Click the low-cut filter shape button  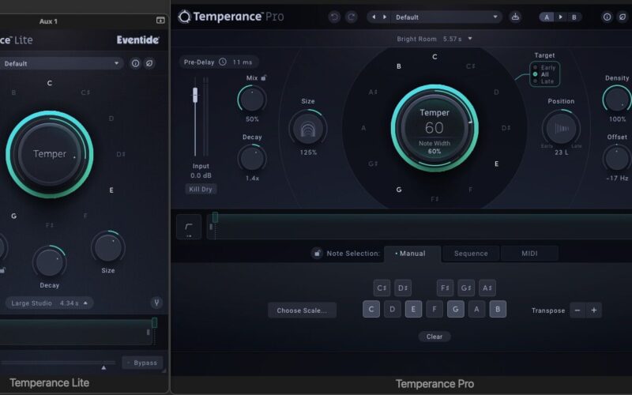pos(189,227)
